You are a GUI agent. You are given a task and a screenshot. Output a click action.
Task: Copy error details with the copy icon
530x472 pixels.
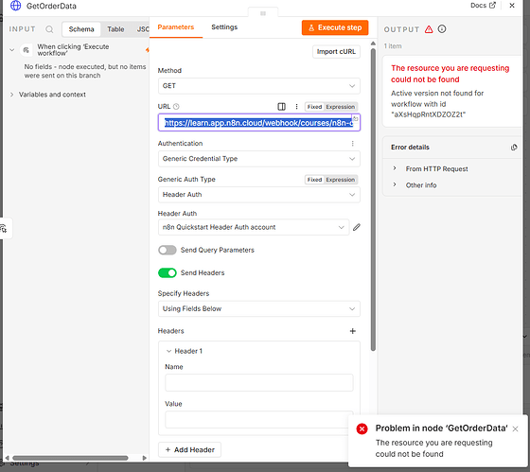[514, 148]
